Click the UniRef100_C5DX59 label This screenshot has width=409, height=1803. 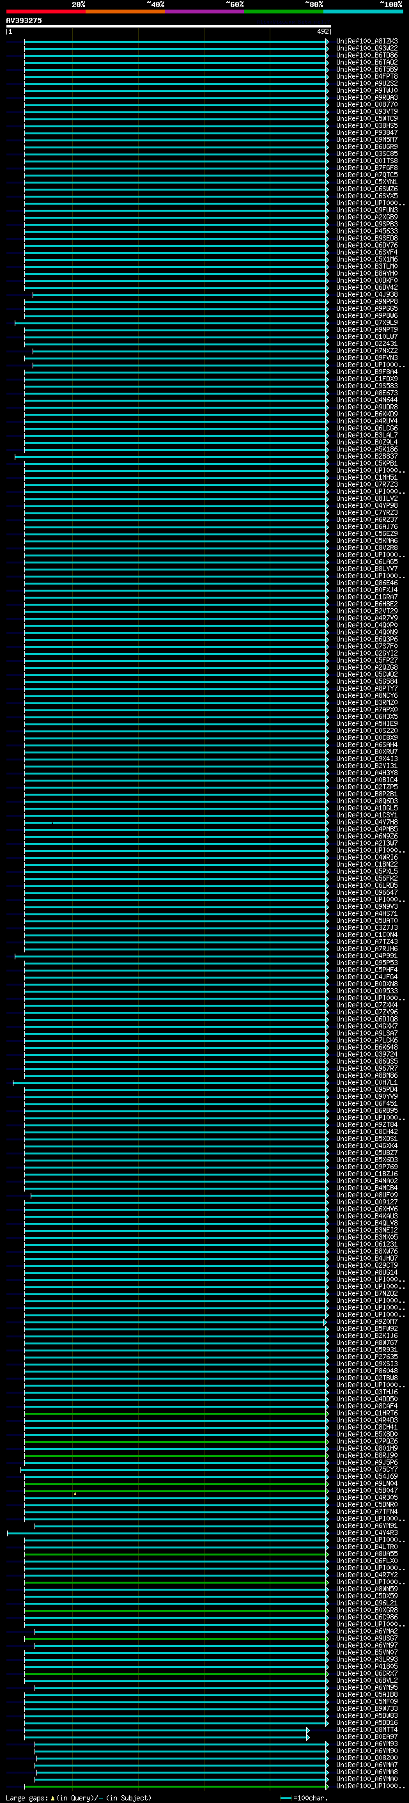(x=366, y=1596)
